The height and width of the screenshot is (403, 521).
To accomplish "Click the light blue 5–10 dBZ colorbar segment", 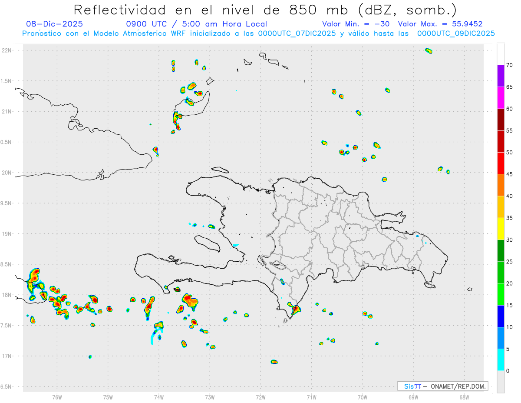I will pyautogui.click(x=501, y=338).
